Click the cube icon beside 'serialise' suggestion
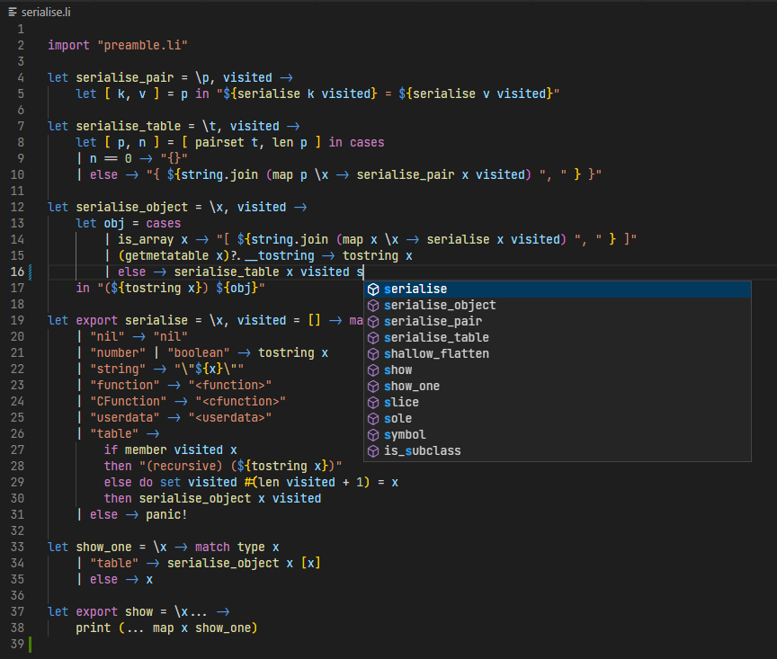777x659 pixels. tap(373, 289)
